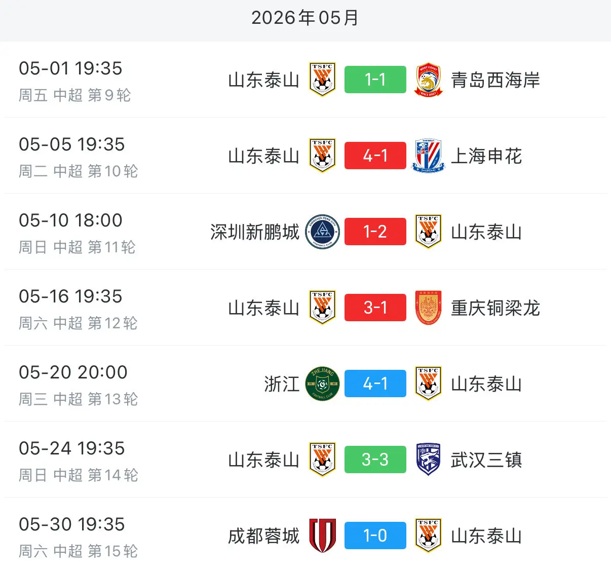Click the Chongqing Tongliang Long crest
The image size is (611, 573).
coord(428,308)
